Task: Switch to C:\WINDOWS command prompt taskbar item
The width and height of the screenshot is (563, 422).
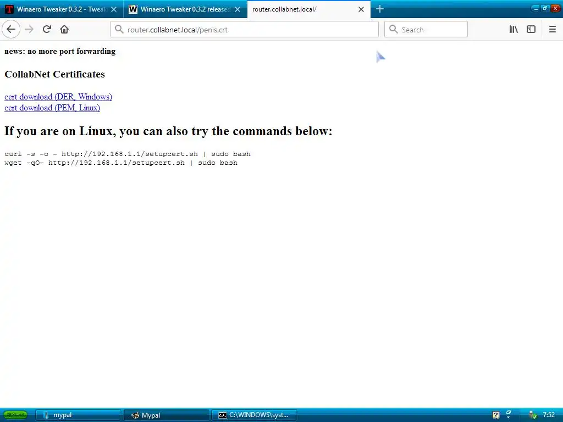Action: pyautogui.click(x=254, y=415)
